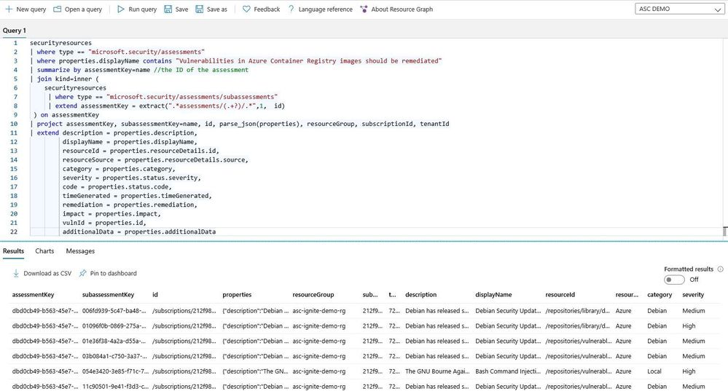Viewport: 728px width, 391px height.
Task: Click the id column header
Action: (155, 295)
